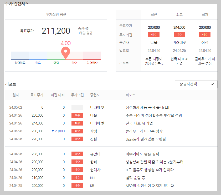
Task: Open report Upside가 열려있는 모멘텀
Action: click(146, 139)
